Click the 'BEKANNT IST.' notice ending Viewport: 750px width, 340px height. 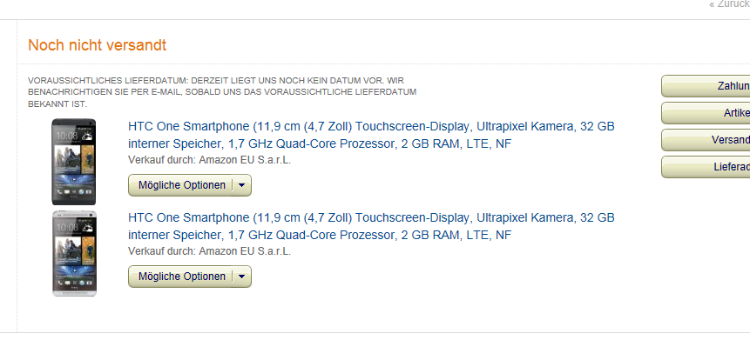(x=57, y=103)
